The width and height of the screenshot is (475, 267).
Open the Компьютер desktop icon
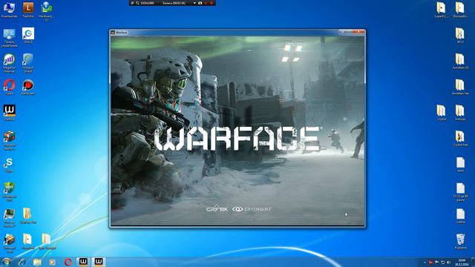pyautogui.click(x=9, y=10)
